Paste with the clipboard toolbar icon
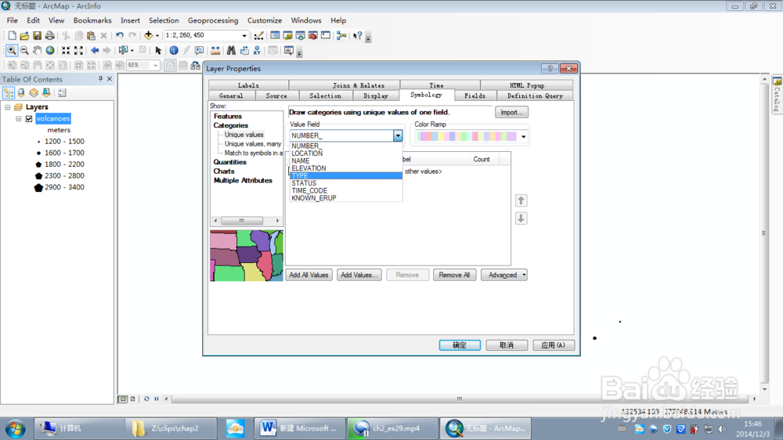 click(91, 35)
